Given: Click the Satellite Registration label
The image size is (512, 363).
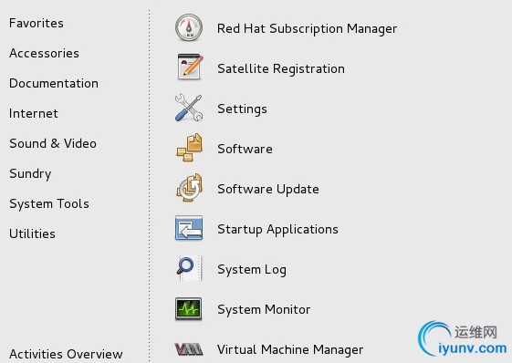Looking at the screenshot, I should click(281, 69).
